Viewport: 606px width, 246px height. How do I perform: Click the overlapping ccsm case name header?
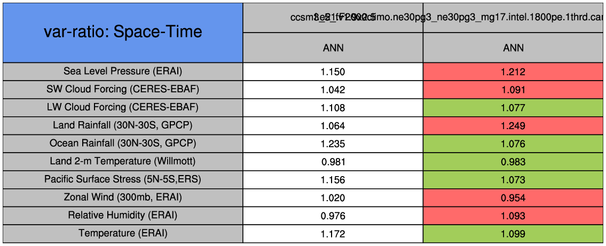coord(423,17)
